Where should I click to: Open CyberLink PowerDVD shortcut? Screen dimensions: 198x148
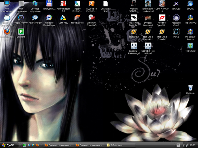point(91,20)
